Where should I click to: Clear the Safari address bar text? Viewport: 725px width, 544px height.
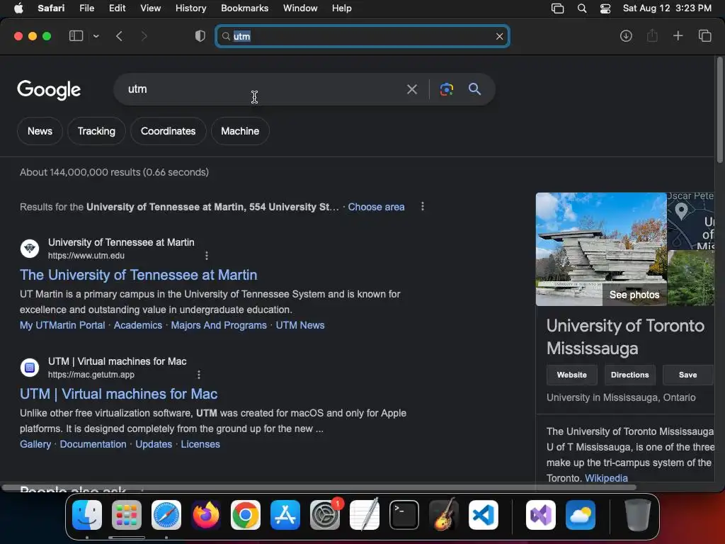click(x=499, y=36)
